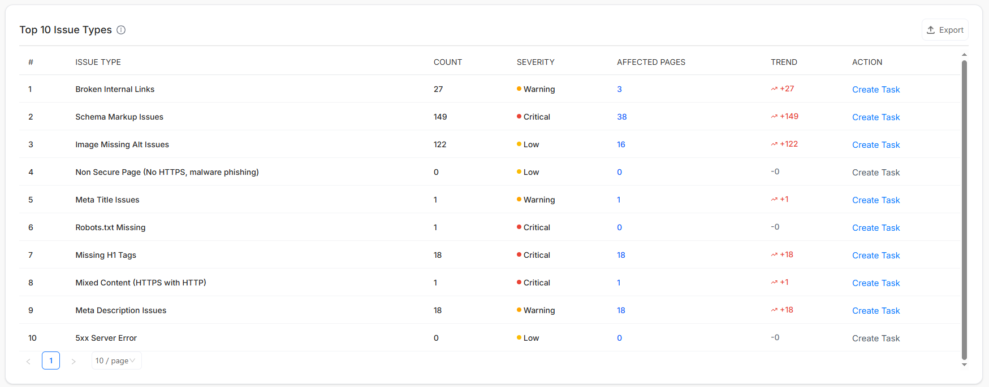Click the ISSUE TYPE column header
This screenshot has width=989, height=387.
point(98,62)
